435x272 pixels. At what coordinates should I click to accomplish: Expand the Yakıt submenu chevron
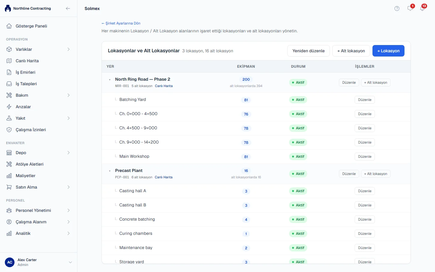[x=69, y=118]
